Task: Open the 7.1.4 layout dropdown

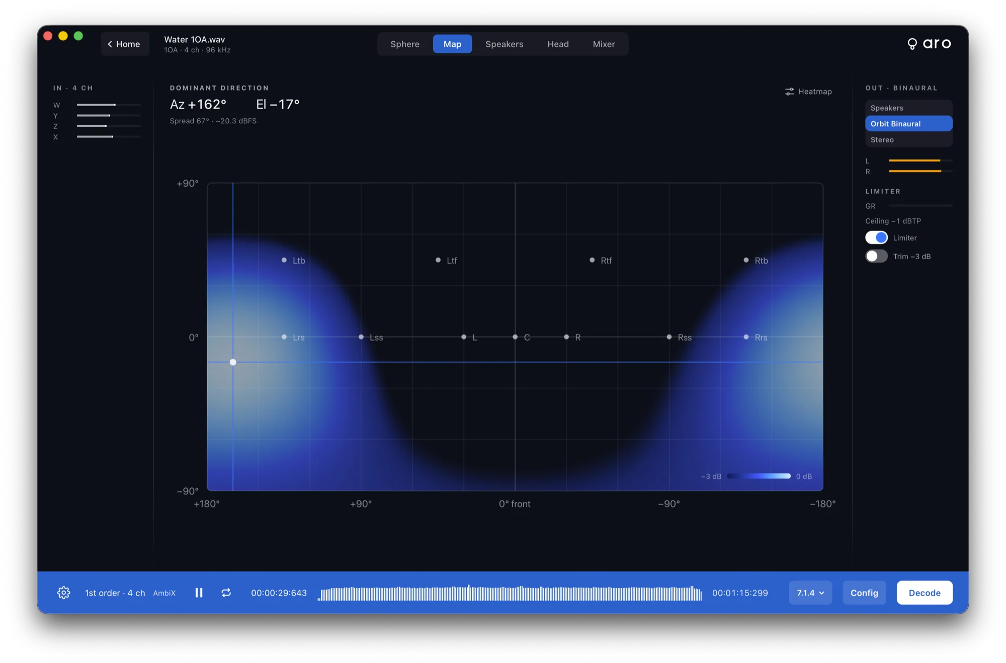Action: pos(810,593)
